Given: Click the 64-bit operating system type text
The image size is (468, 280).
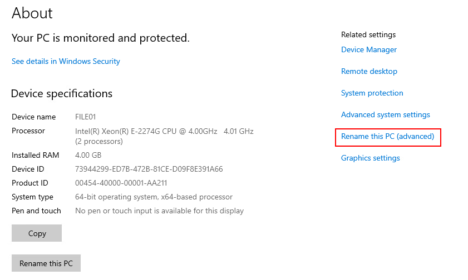Looking at the screenshot, I should (x=154, y=197).
